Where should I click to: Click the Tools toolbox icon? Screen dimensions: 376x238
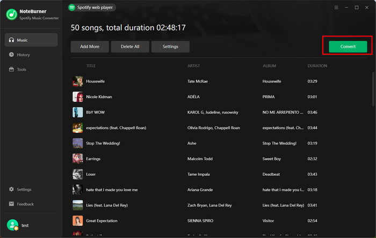tap(11, 69)
